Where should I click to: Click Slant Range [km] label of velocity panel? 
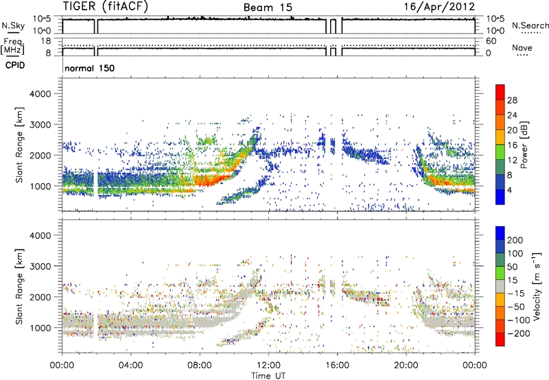click(19, 286)
